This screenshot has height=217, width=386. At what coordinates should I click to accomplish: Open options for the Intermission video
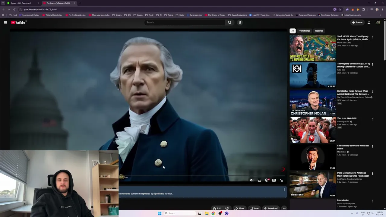pyautogui.click(x=372, y=201)
